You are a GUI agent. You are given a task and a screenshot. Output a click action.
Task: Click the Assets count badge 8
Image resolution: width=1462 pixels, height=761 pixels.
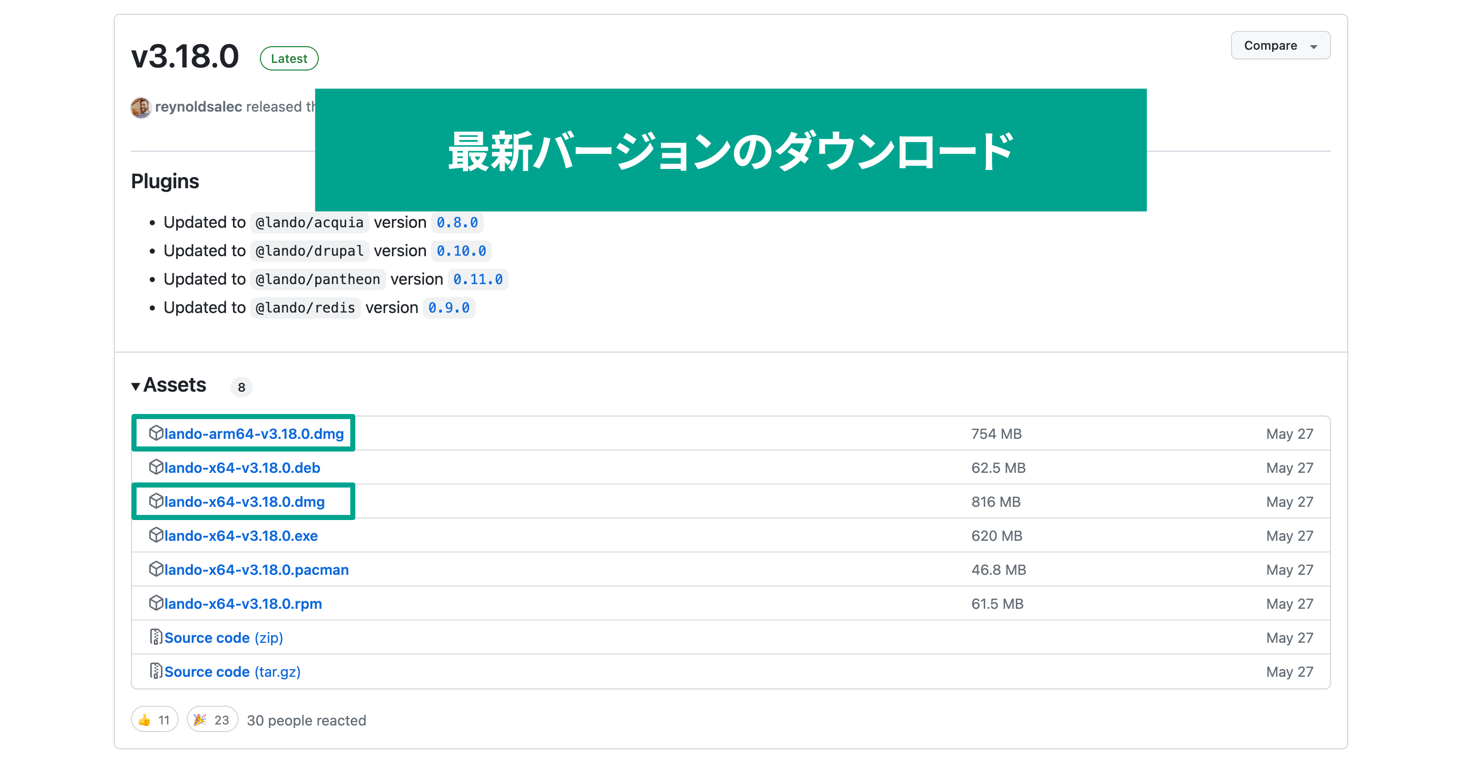click(241, 387)
